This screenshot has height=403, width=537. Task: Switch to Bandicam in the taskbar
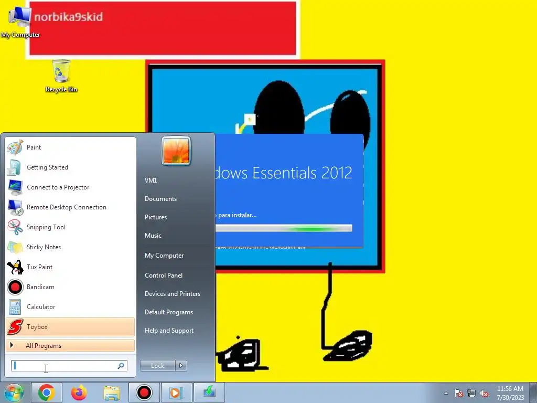144,393
